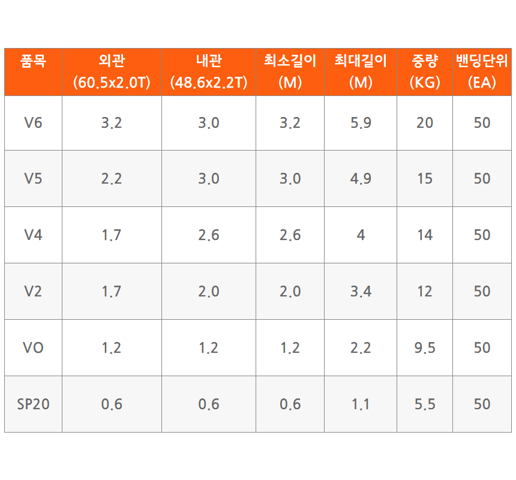The image size is (516, 480).
Task: Click the SP20 item cell
Action: pos(33,404)
